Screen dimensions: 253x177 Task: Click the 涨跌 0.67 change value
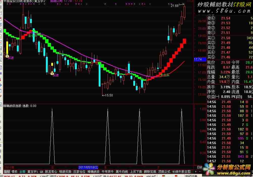pos(227,67)
